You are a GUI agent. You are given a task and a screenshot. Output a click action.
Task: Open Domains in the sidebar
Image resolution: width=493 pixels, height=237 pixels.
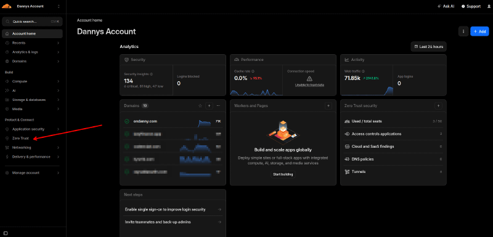point(32,61)
